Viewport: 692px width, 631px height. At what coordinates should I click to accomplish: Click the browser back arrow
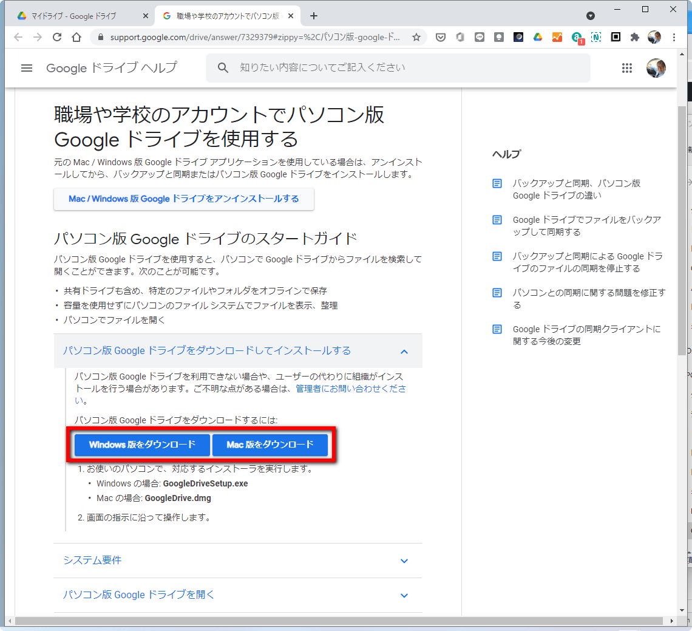pyautogui.click(x=18, y=37)
